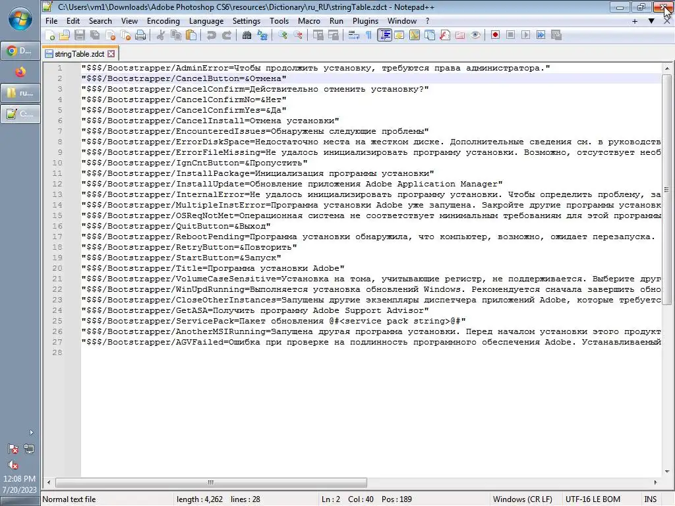Click the Open file folder icon

click(x=65, y=36)
